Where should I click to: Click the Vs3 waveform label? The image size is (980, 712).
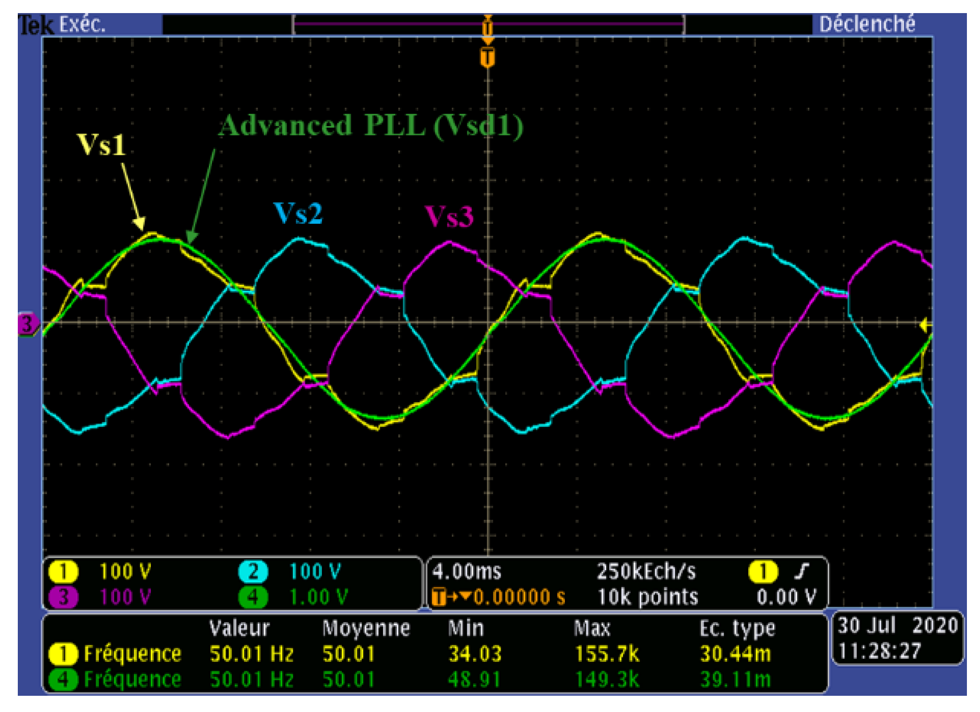point(449,216)
